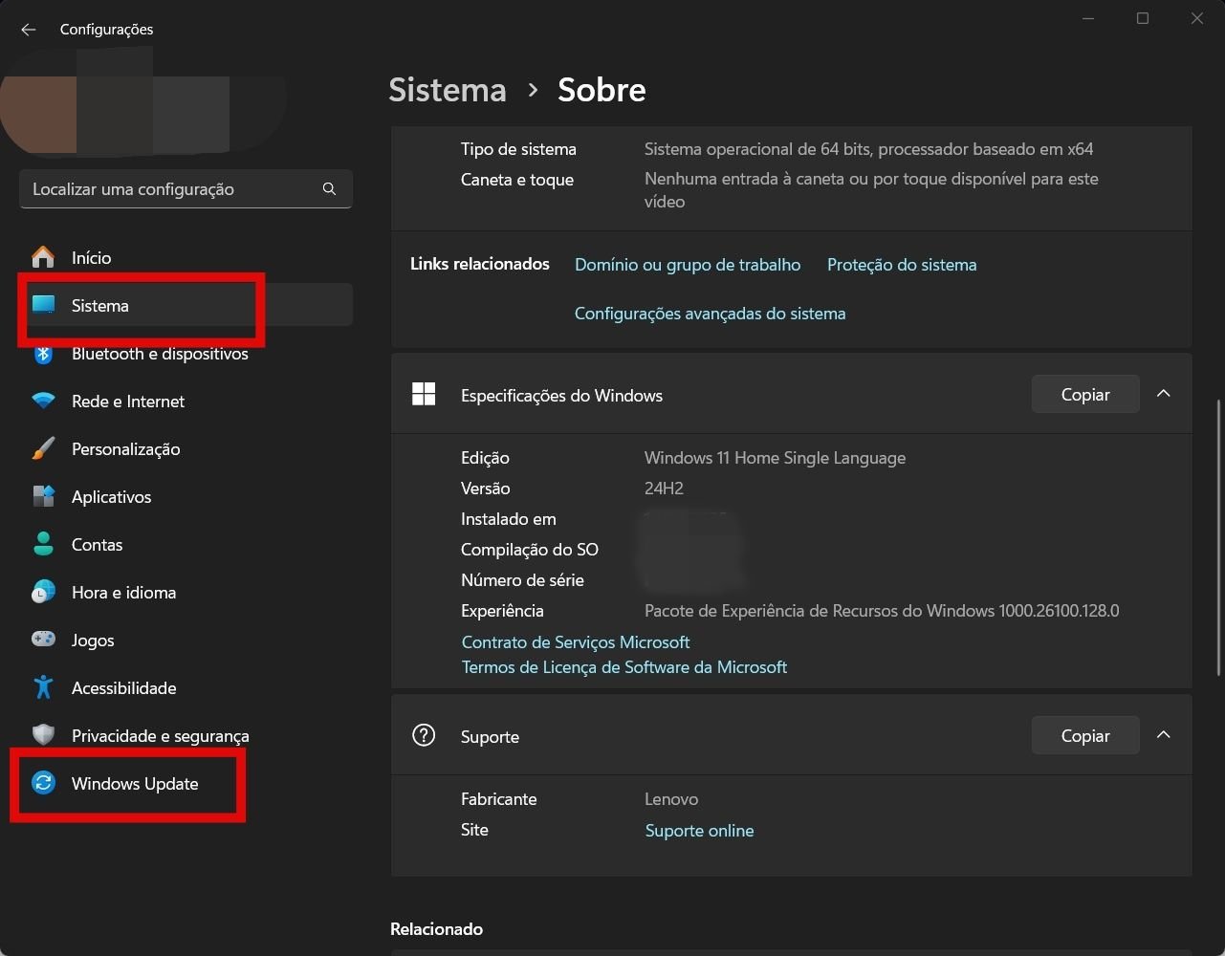Open Personalização settings
Viewport: 1225px width, 956px height.
click(126, 448)
